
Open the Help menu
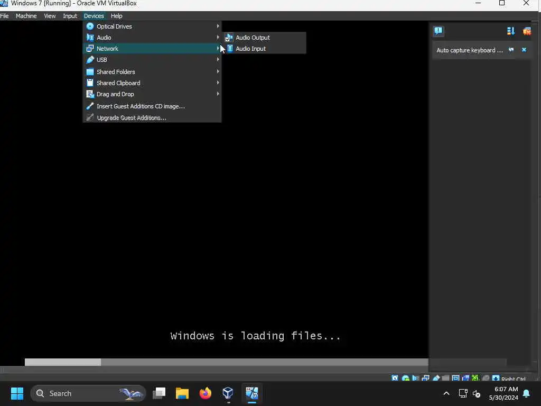(116, 16)
